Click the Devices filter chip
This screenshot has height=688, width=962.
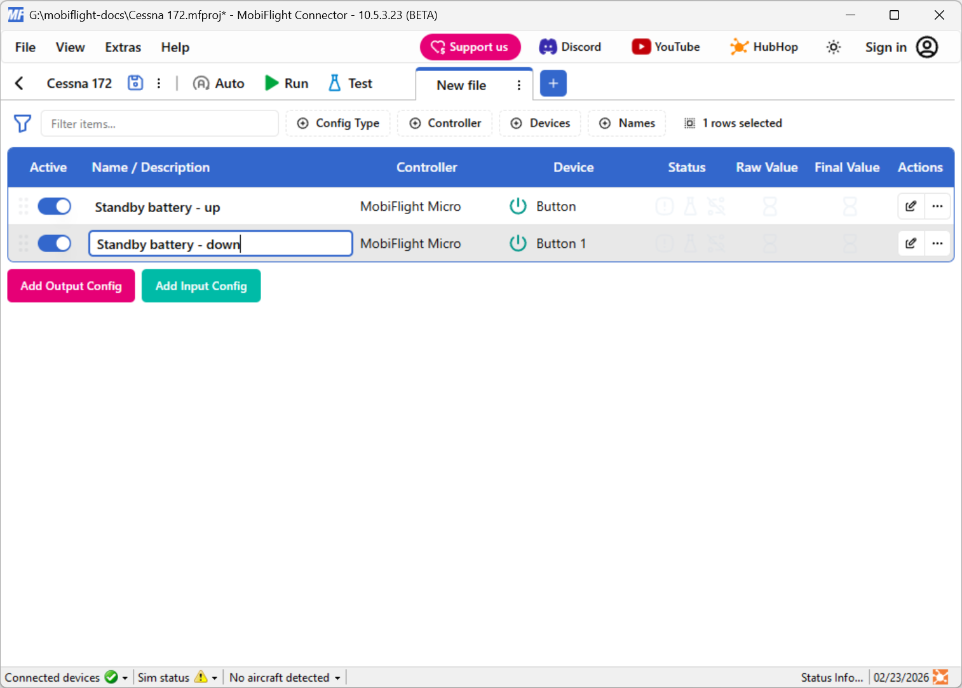point(540,123)
